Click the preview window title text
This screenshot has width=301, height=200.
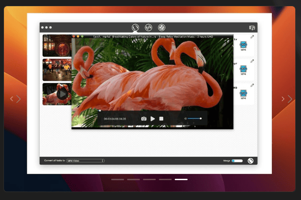(153, 37)
